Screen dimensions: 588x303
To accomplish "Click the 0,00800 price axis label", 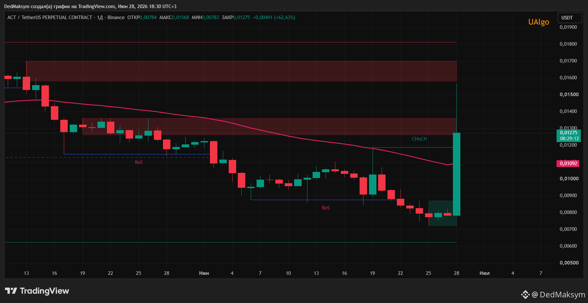I will [x=568, y=212].
